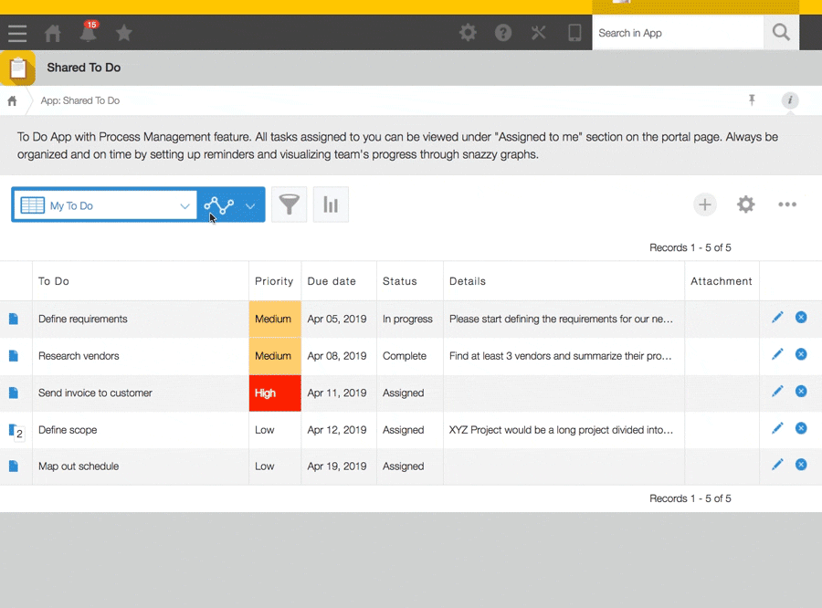Go to the portal home icon

coord(53,33)
